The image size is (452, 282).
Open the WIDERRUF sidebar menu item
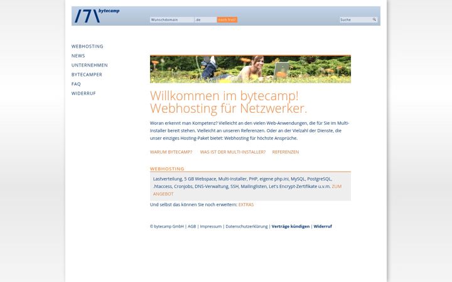[83, 93]
